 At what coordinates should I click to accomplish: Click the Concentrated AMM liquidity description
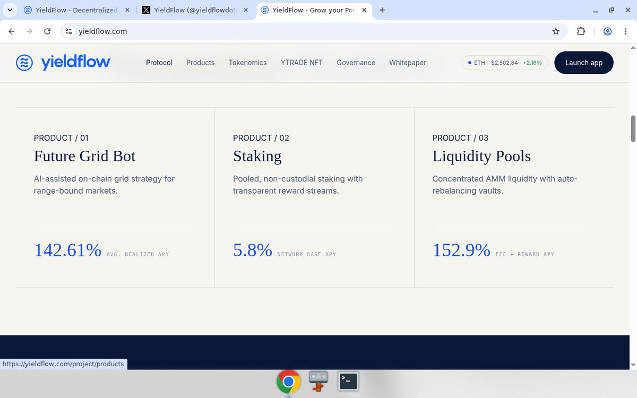[x=505, y=185]
